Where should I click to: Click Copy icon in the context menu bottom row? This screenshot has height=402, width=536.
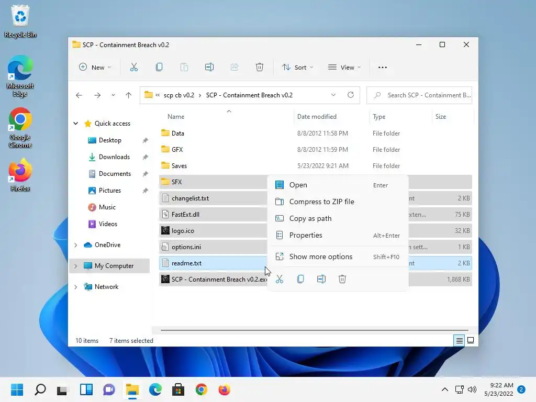(x=300, y=280)
